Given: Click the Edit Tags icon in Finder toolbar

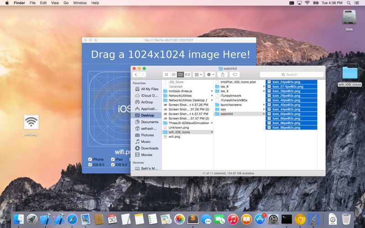Looking at the screenshot, I should [x=235, y=74].
